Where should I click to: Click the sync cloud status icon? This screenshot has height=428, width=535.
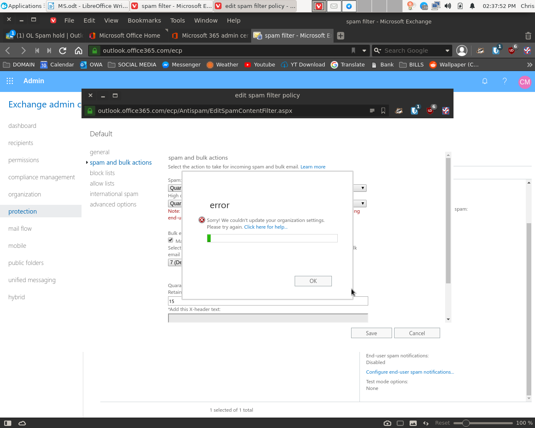click(x=22, y=423)
